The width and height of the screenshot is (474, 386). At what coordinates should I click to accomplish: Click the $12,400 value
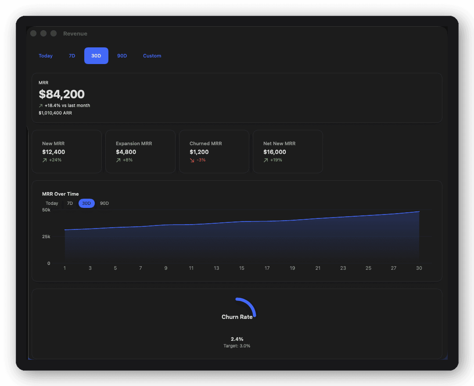[x=54, y=152]
